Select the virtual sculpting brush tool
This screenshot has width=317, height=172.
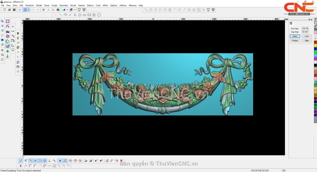[8, 46]
